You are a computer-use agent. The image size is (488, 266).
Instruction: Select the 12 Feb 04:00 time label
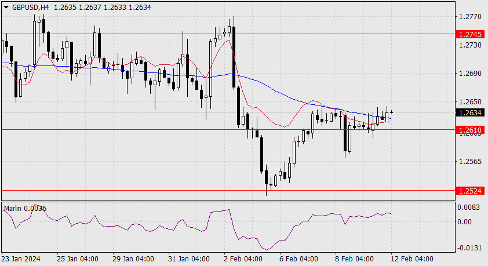[x=411, y=259]
